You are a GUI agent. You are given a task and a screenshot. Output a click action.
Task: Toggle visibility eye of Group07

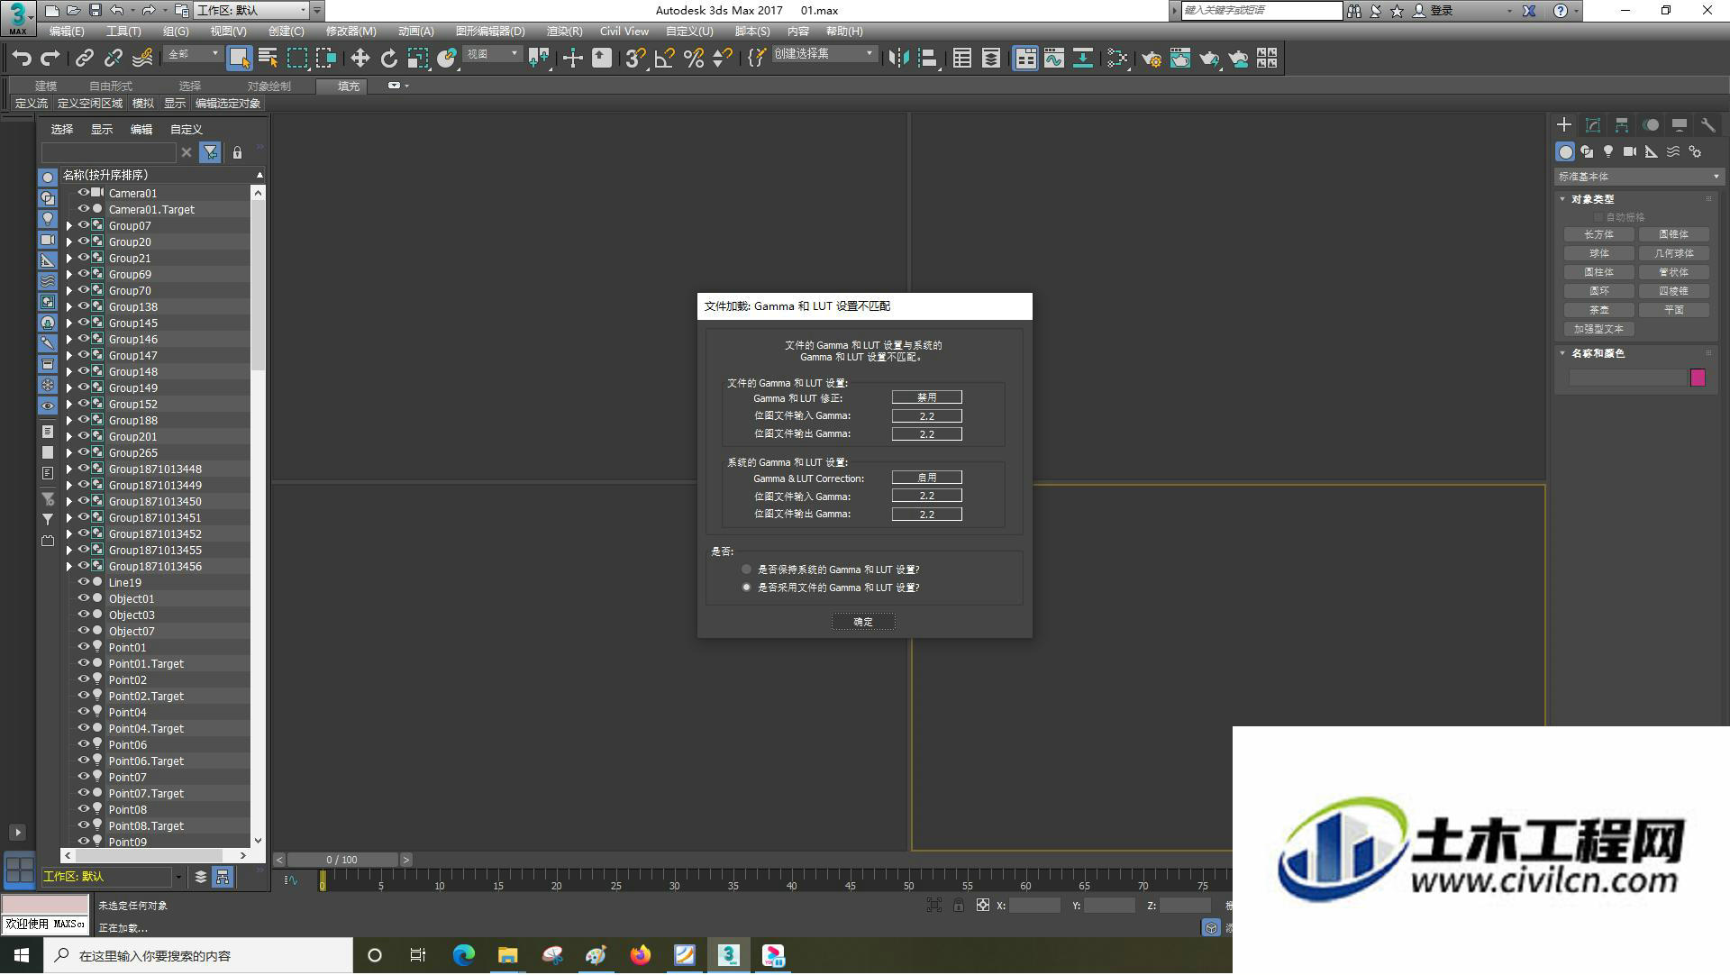point(84,225)
